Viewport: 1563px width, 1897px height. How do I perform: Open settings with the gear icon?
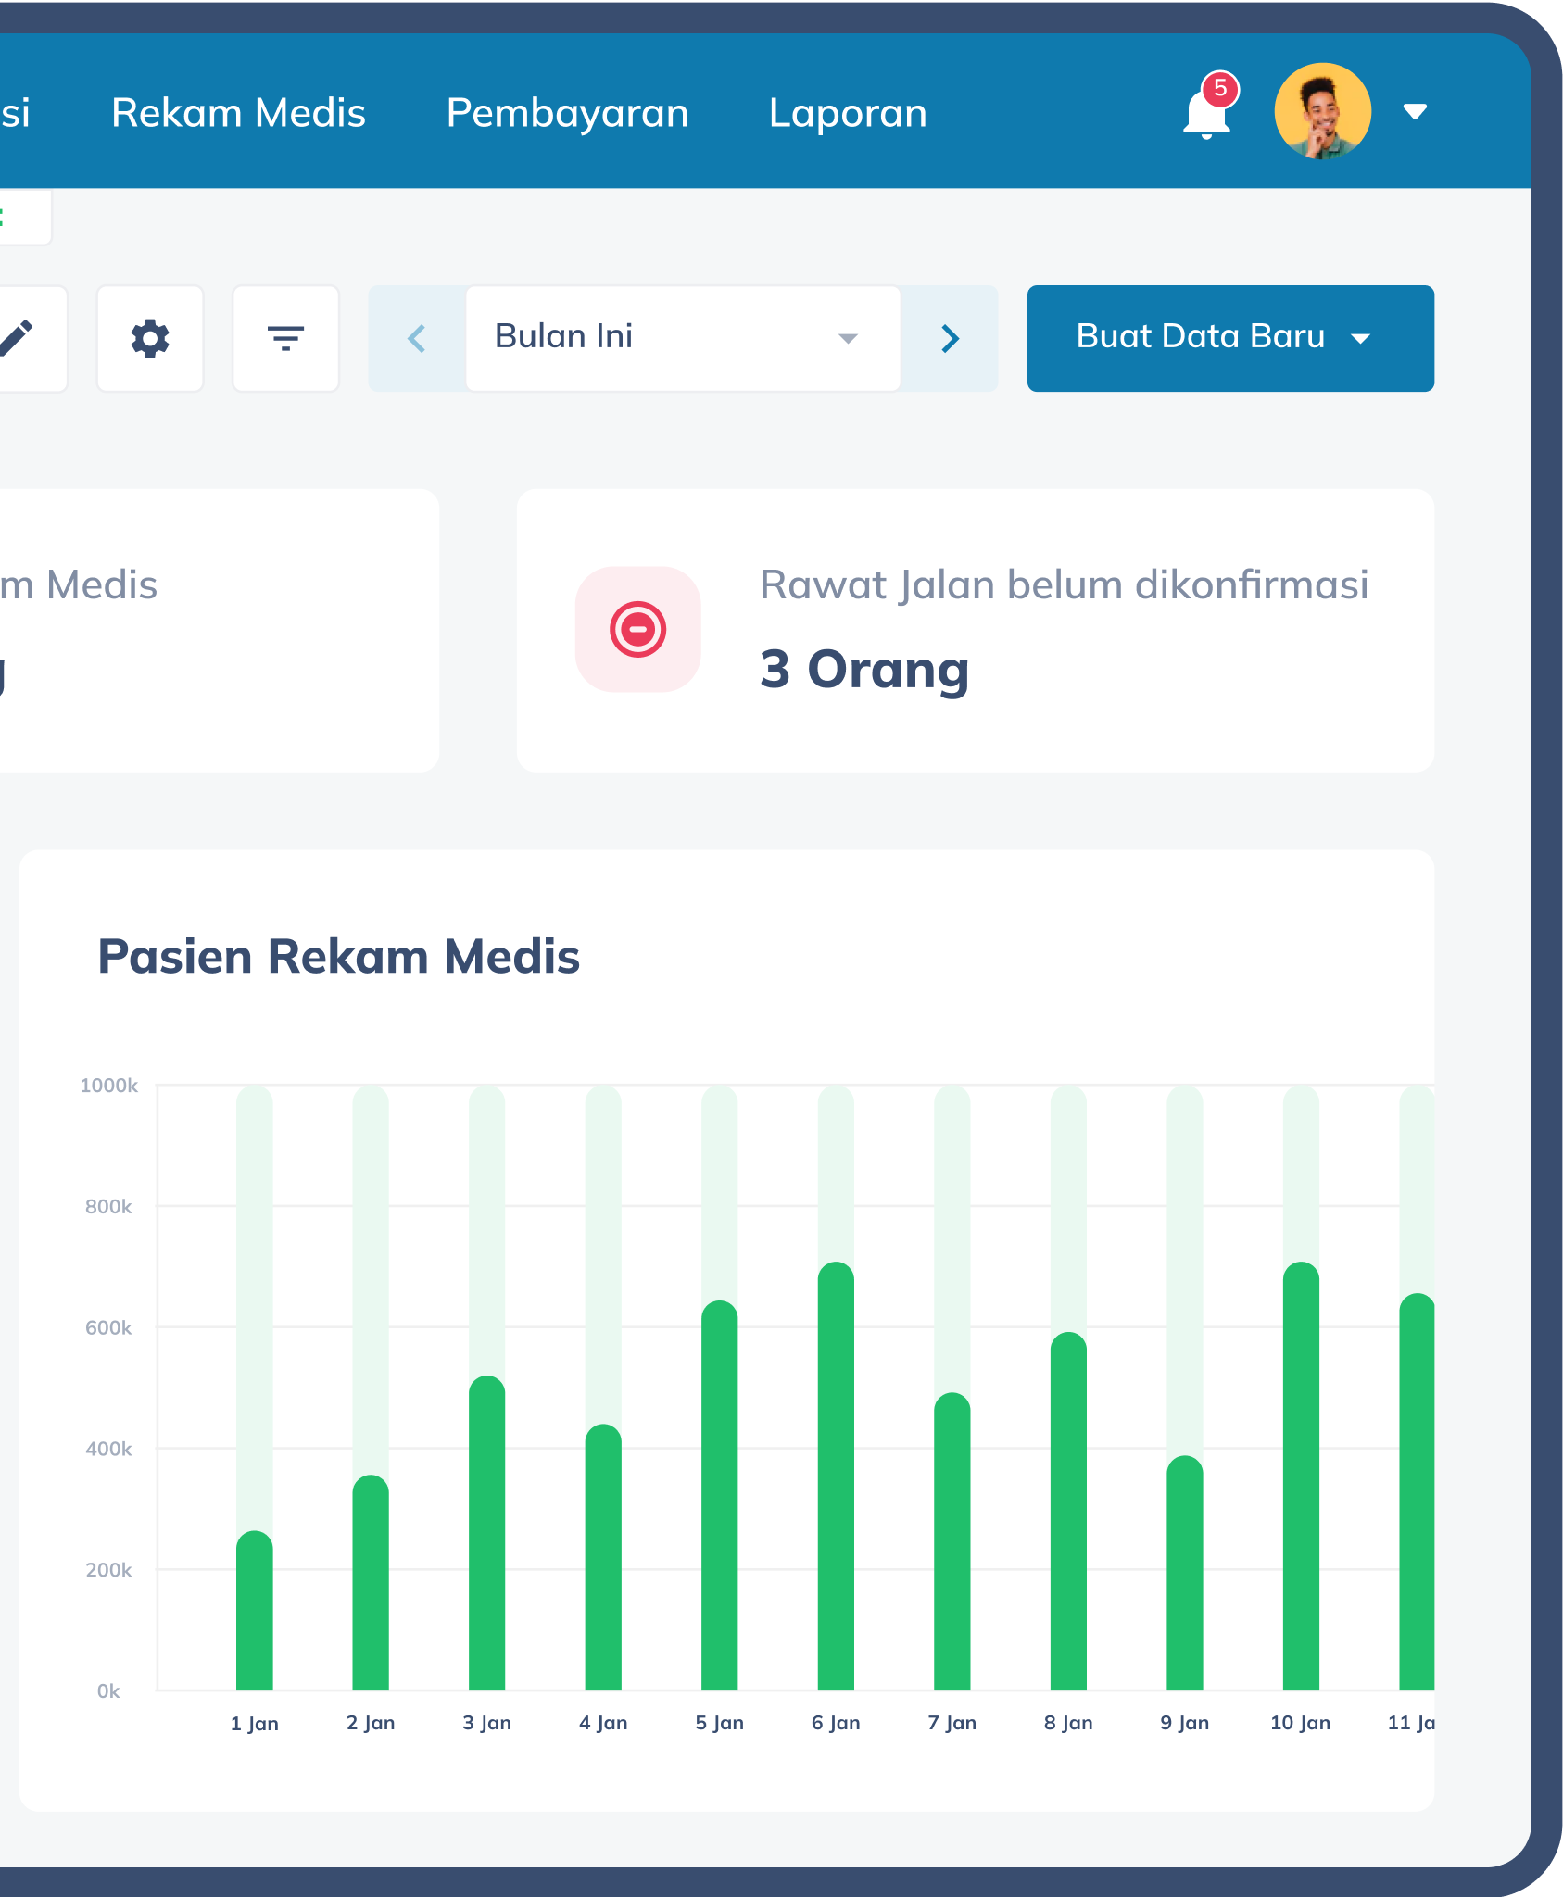tap(150, 339)
